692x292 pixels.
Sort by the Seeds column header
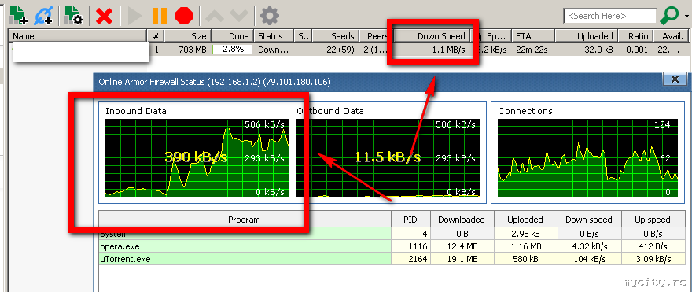(x=336, y=36)
